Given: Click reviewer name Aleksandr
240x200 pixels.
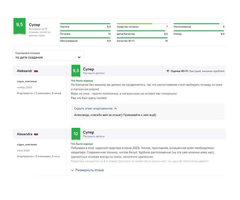Looking at the screenshot, I should (24, 71).
